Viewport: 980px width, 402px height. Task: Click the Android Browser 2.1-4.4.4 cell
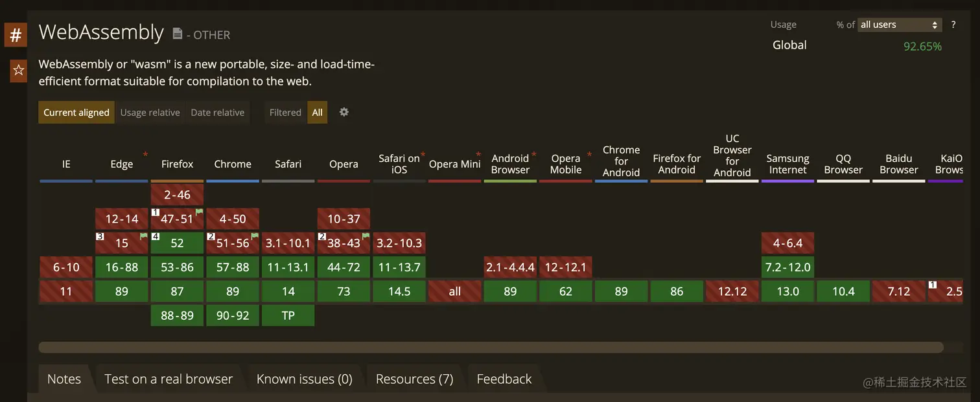point(510,267)
